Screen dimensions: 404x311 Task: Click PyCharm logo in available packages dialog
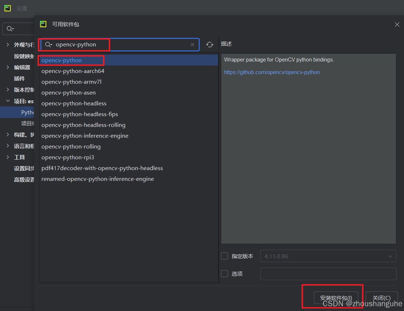pos(43,24)
